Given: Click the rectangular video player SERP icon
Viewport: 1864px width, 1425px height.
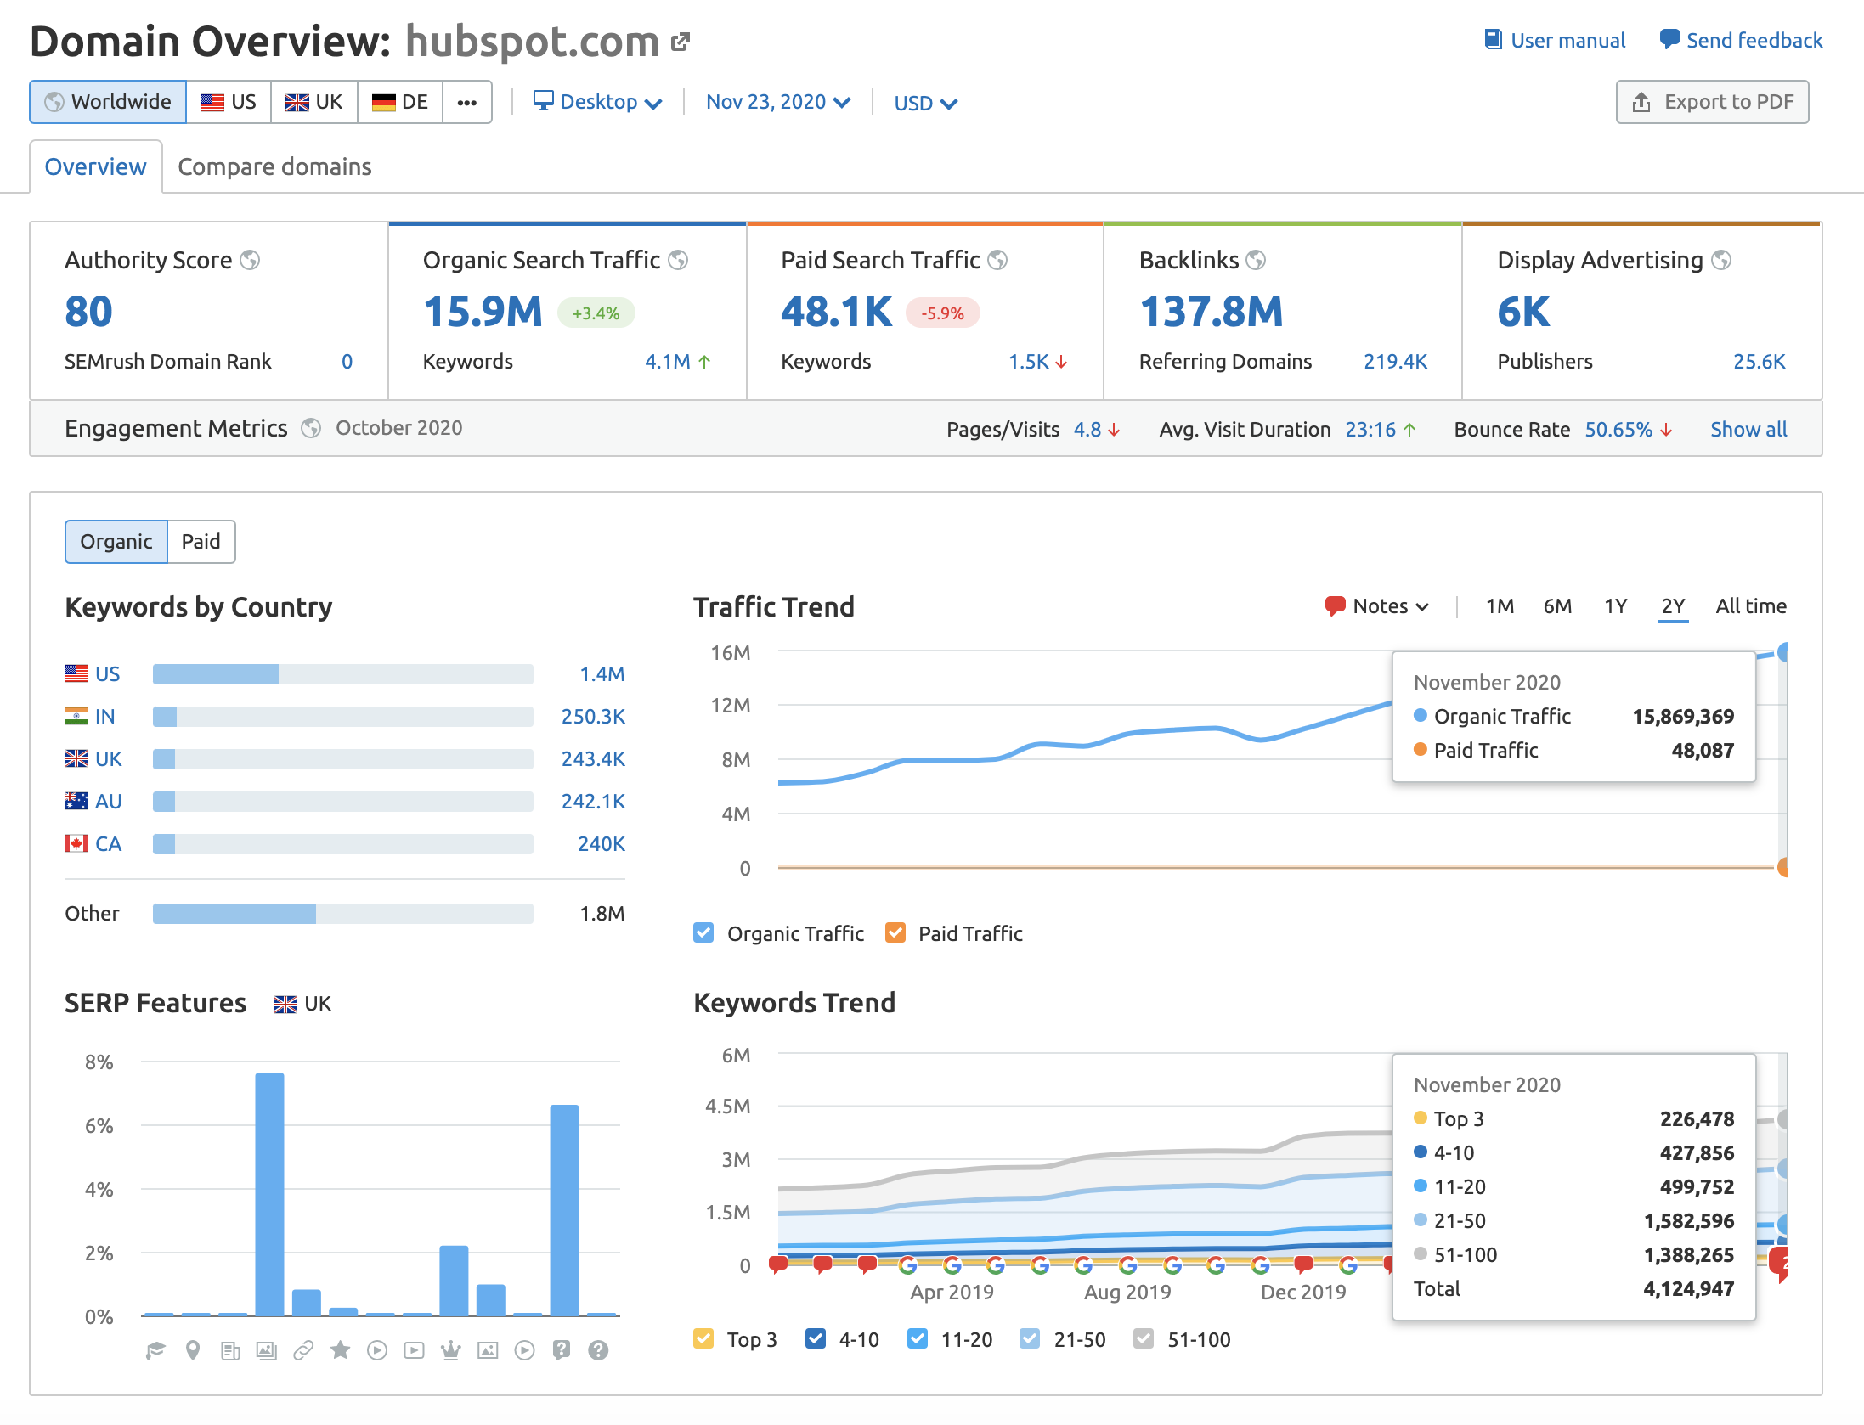Looking at the screenshot, I should pyautogui.click(x=414, y=1350).
